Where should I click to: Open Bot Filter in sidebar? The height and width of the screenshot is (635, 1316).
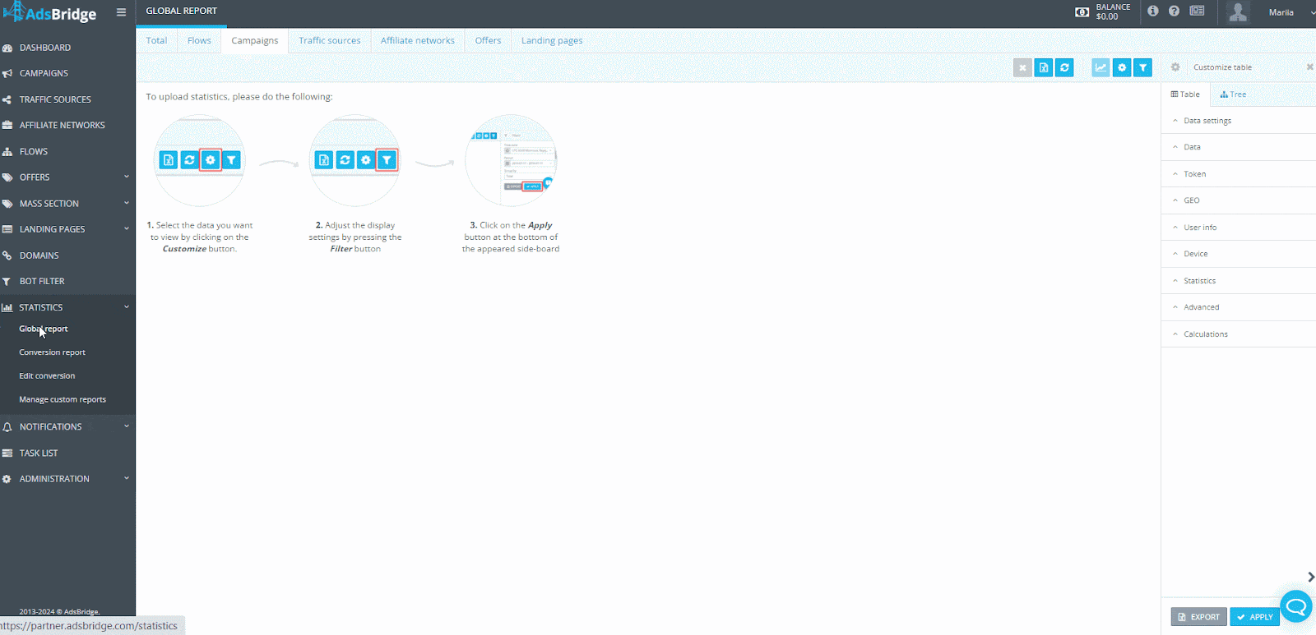(67, 281)
